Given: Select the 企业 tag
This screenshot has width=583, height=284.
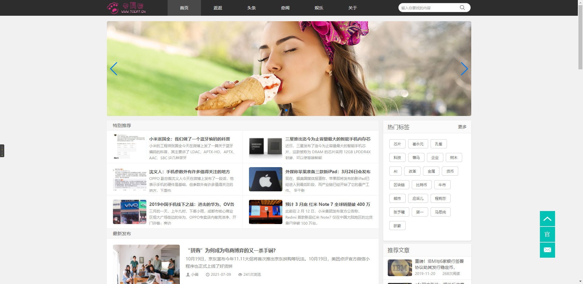Looking at the screenshot, I should tap(435, 157).
